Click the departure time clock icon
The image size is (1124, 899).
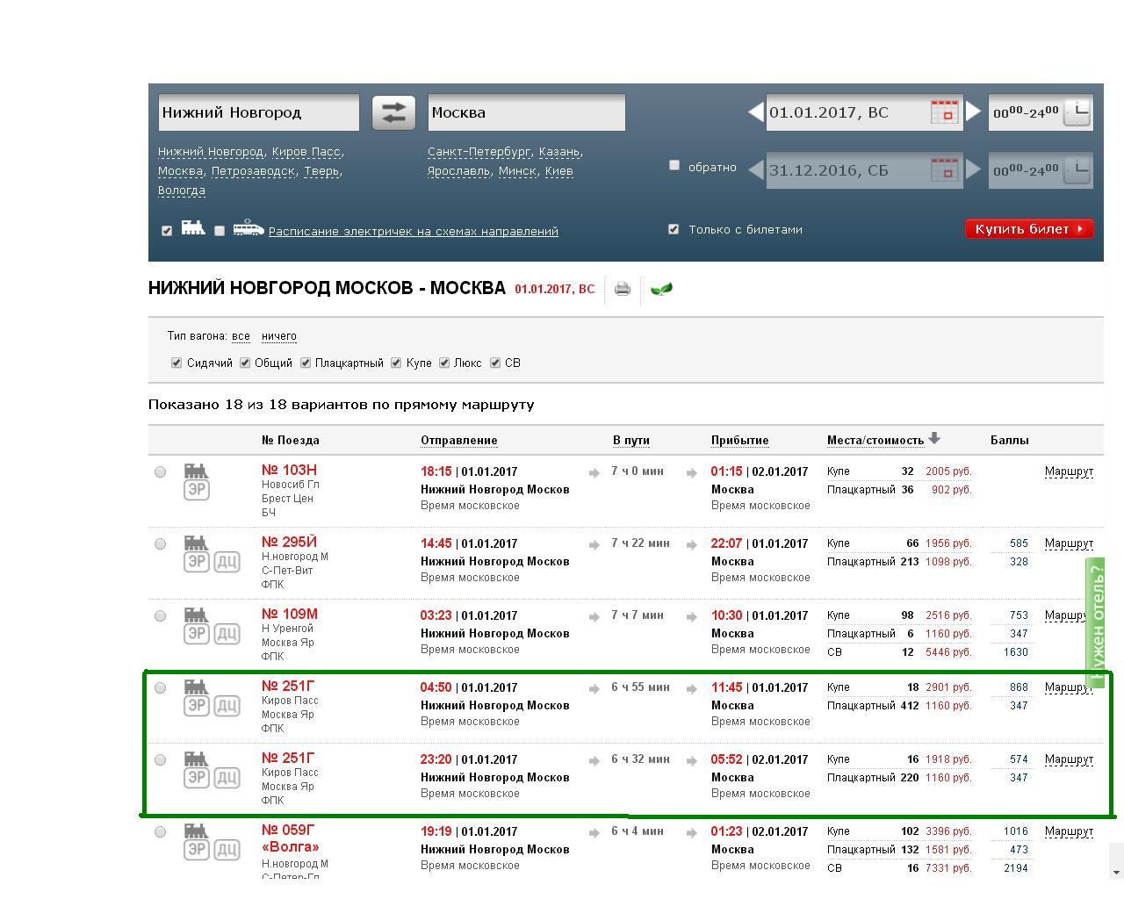click(1077, 112)
